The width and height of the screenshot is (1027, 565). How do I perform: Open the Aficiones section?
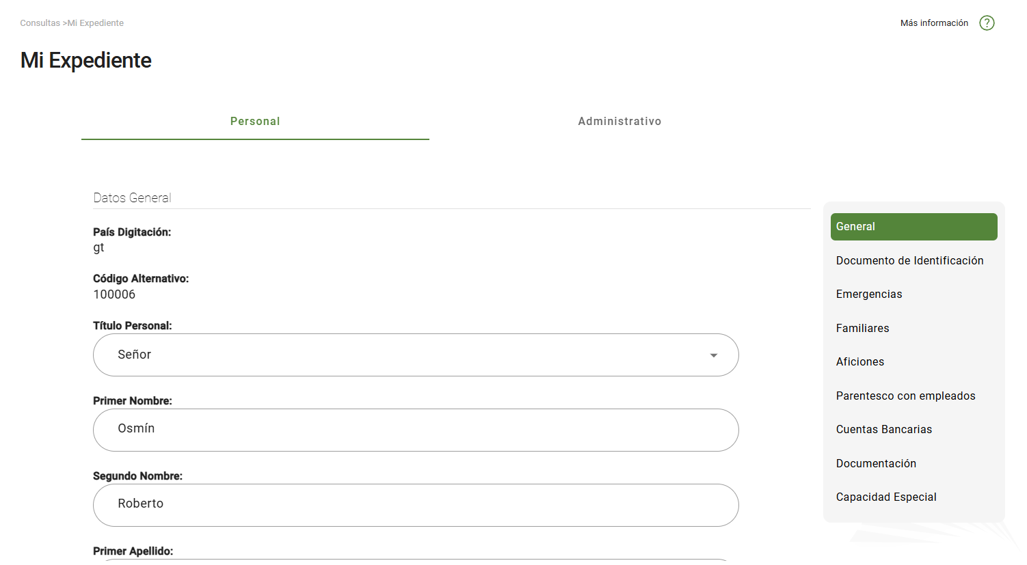859,361
